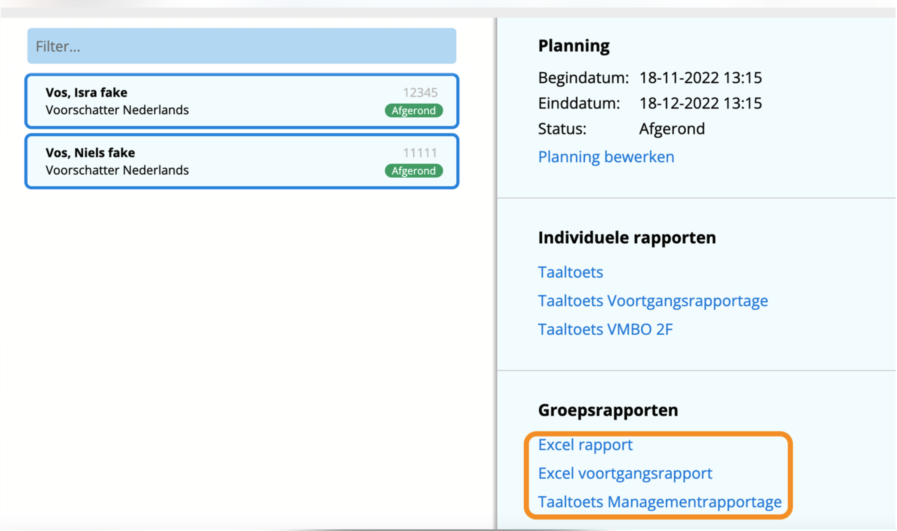
Task: Click Voorschatter Nederlands under Isra fake
Action: click(117, 110)
